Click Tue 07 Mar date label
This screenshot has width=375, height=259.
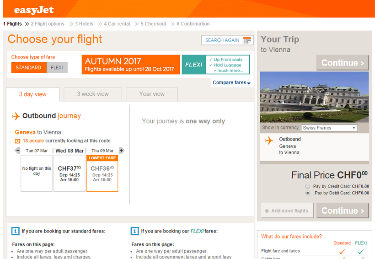click(x=37, y=151)
